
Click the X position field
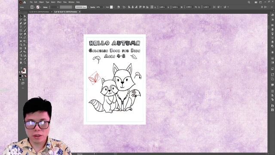coord(162,7)
